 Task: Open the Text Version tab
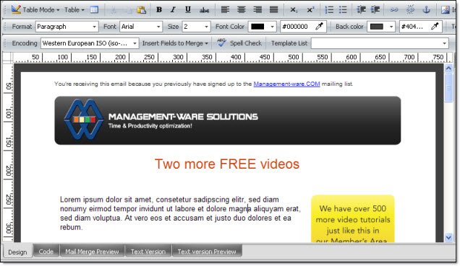(148, 252)
